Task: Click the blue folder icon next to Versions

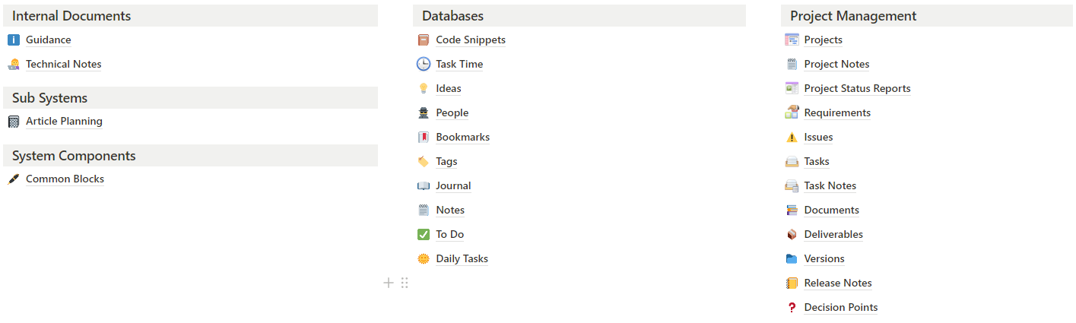Action: (792, 258)
